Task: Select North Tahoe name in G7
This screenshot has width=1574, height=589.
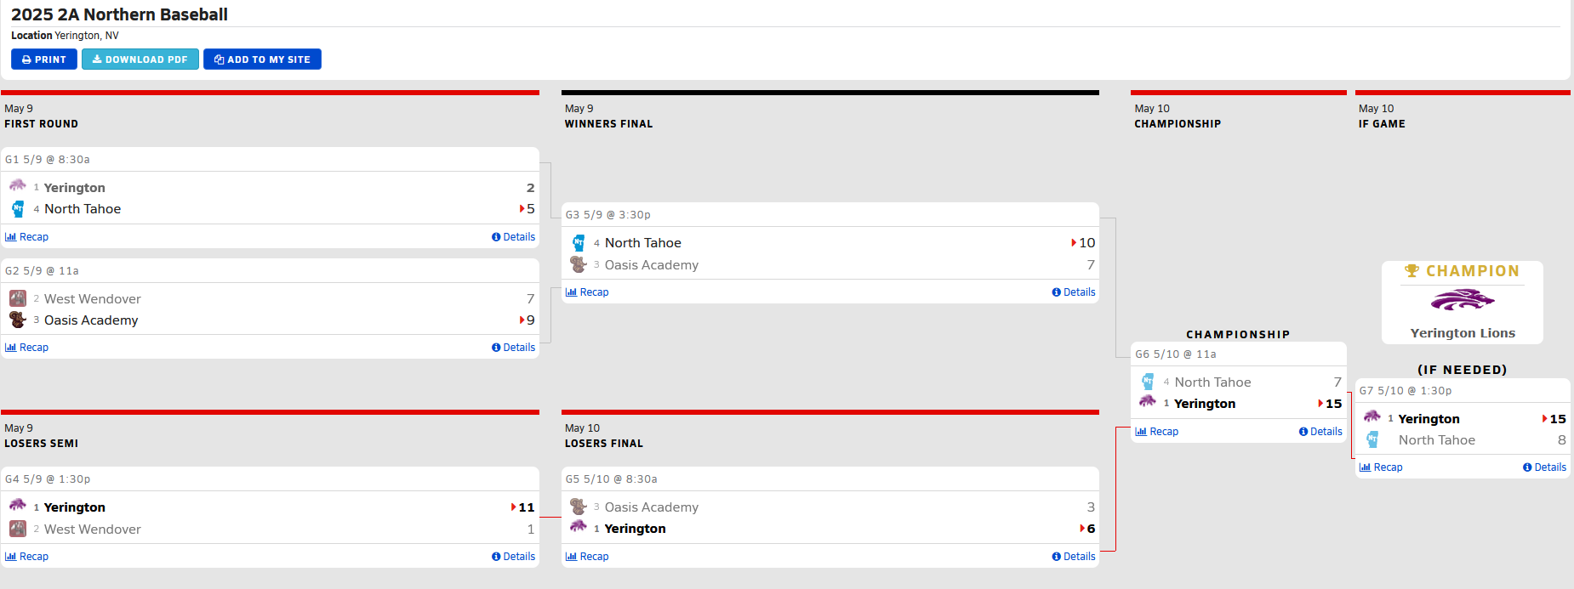Action: click(1437, 440)
